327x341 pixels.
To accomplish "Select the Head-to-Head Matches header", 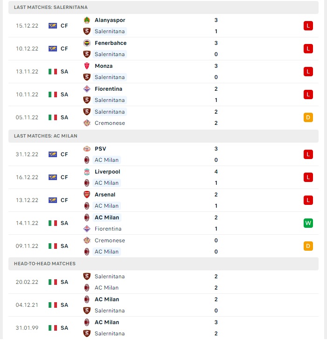I will tap(163, 264).
